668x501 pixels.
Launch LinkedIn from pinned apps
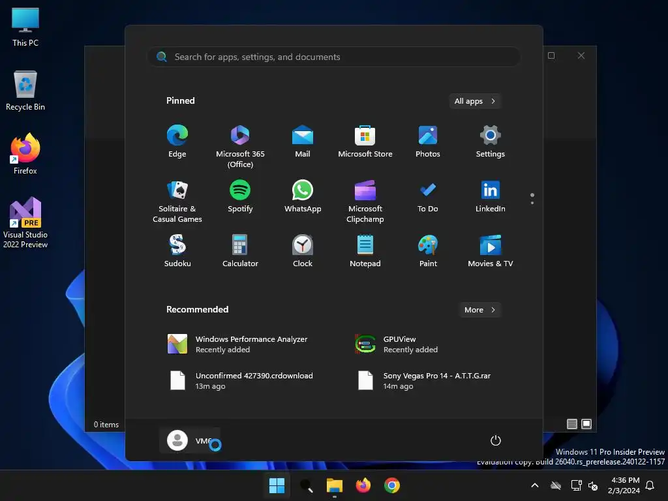point(491,196)
